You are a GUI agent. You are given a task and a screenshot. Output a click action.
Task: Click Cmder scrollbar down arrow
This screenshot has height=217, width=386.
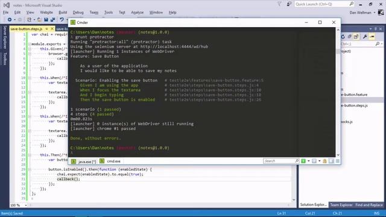tap(338, 155)
